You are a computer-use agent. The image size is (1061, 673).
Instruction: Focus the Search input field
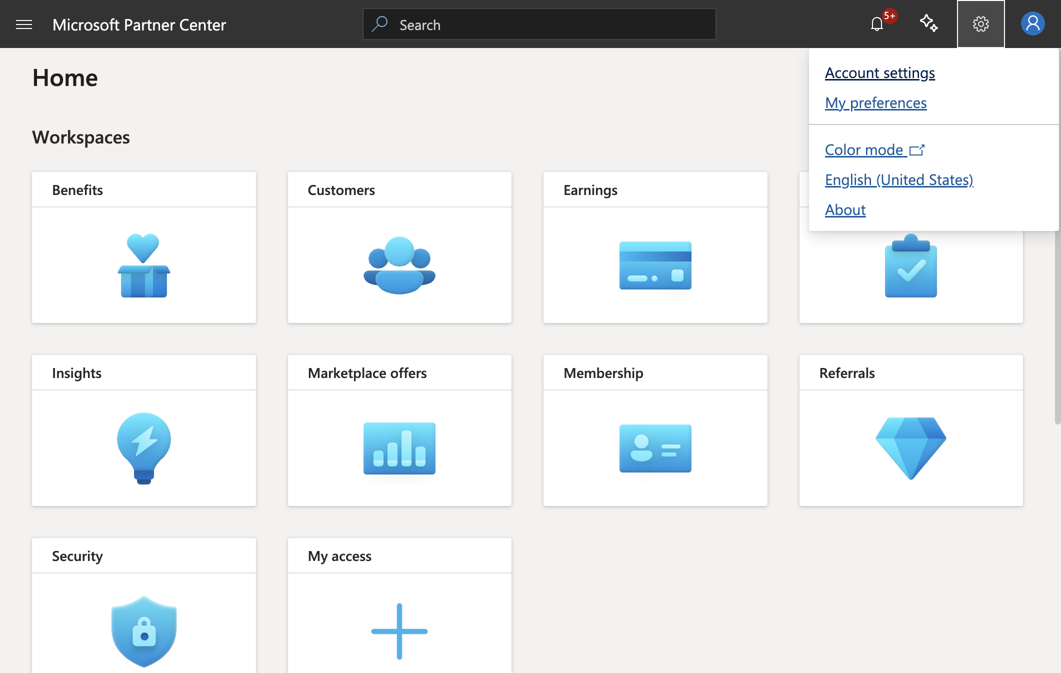[x=539, y=24]
